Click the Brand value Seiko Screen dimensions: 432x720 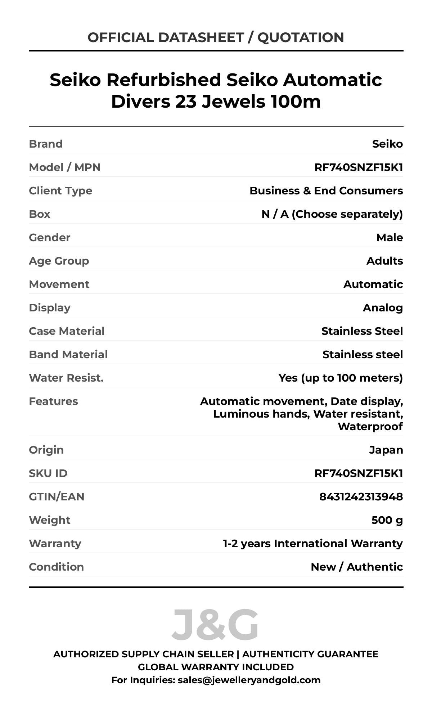(x=387, y=144)
